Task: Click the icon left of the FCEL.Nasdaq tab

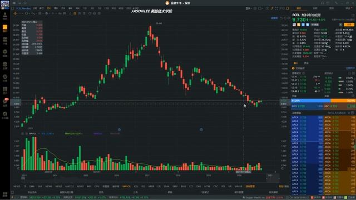Action: [x=13, y=8]
